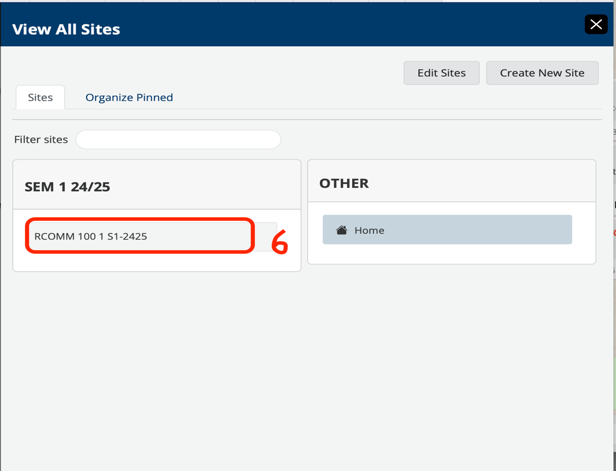Click the house icon beside Home
Viewport: 616px width, 471px height.
click(x=342, y=230)
